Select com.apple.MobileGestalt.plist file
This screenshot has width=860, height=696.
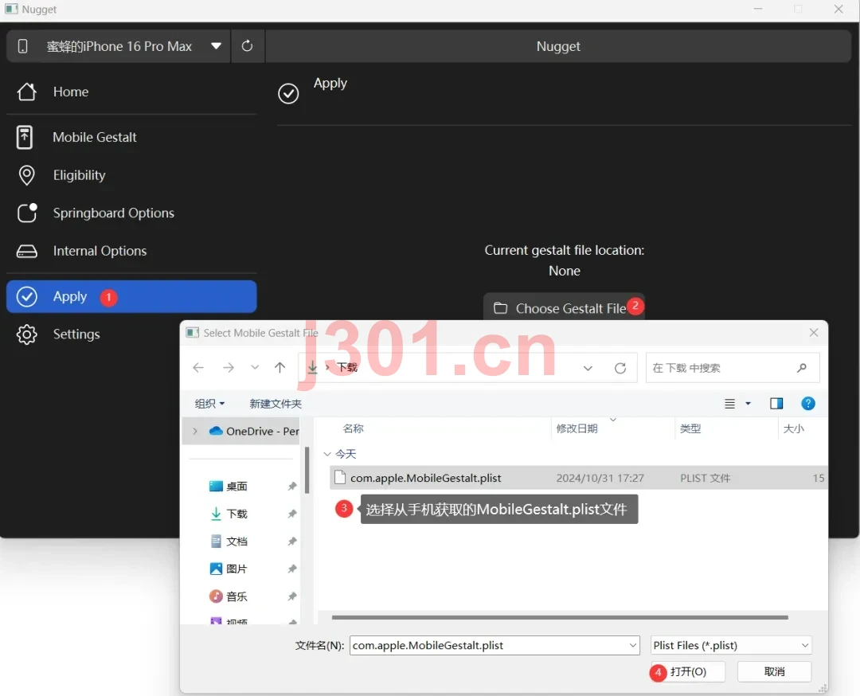[579, 478]
